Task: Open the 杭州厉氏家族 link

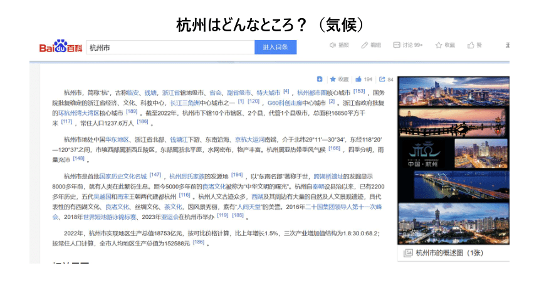Action: pos(187,177)
